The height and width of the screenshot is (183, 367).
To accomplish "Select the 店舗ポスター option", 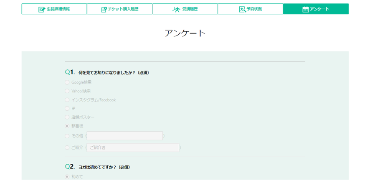I will pyautogui.click(x=67, y=117).
